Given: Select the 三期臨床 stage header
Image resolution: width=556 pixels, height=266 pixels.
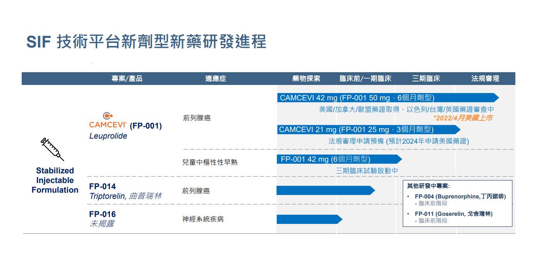Looking at the screenshot, I should (x=426, y=79).
